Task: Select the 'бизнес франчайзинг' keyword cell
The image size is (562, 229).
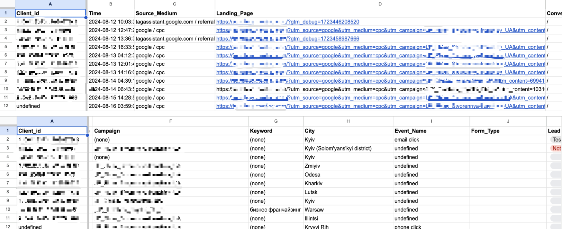Action: pyautogui.click(x=276, y=209)
